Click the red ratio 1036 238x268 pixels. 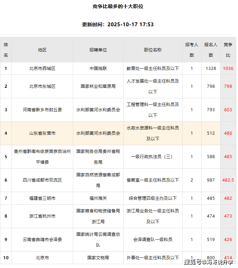click(228, 69)
